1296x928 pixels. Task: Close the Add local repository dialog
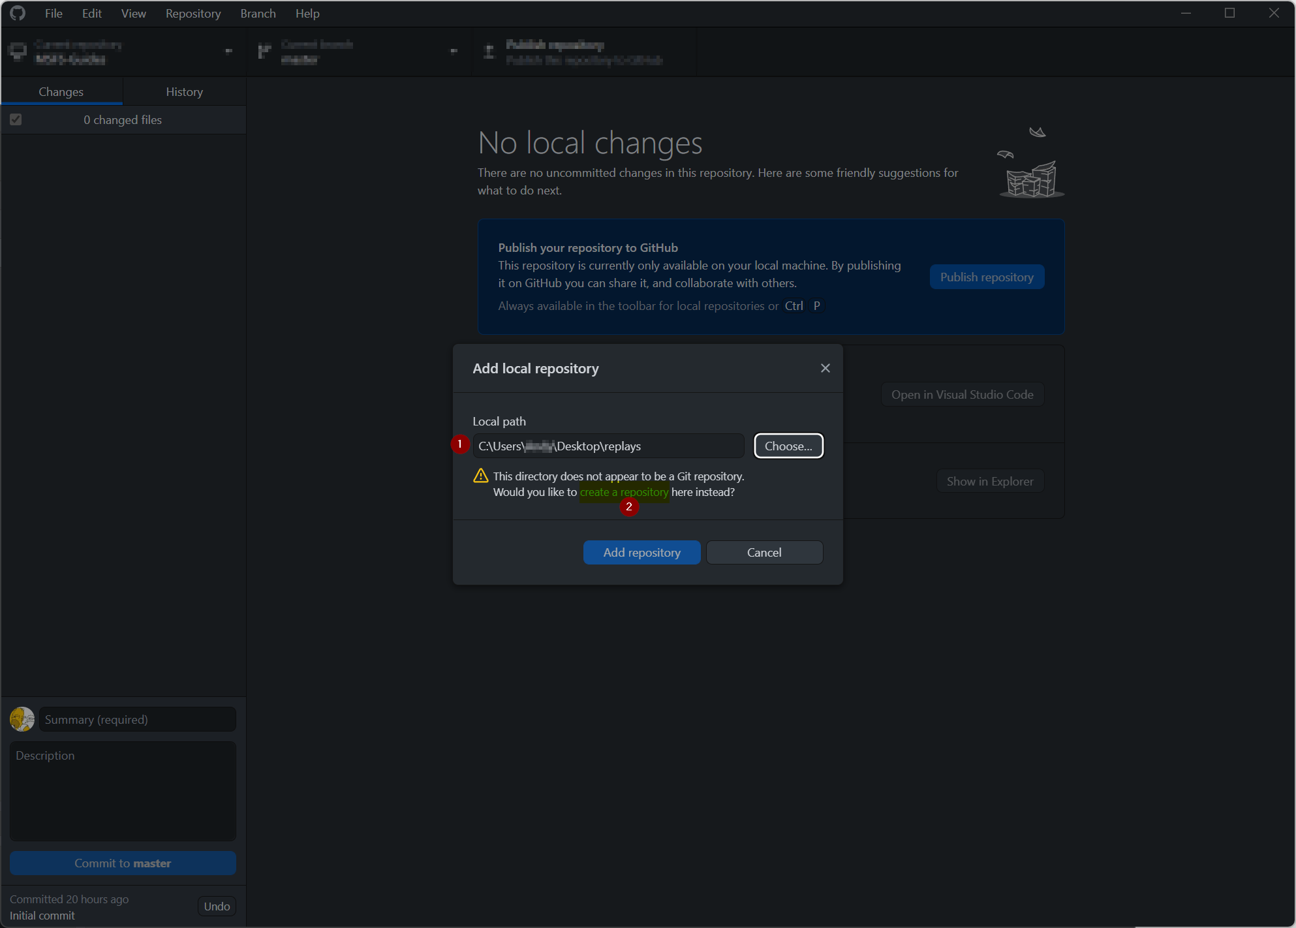(825, 368)
